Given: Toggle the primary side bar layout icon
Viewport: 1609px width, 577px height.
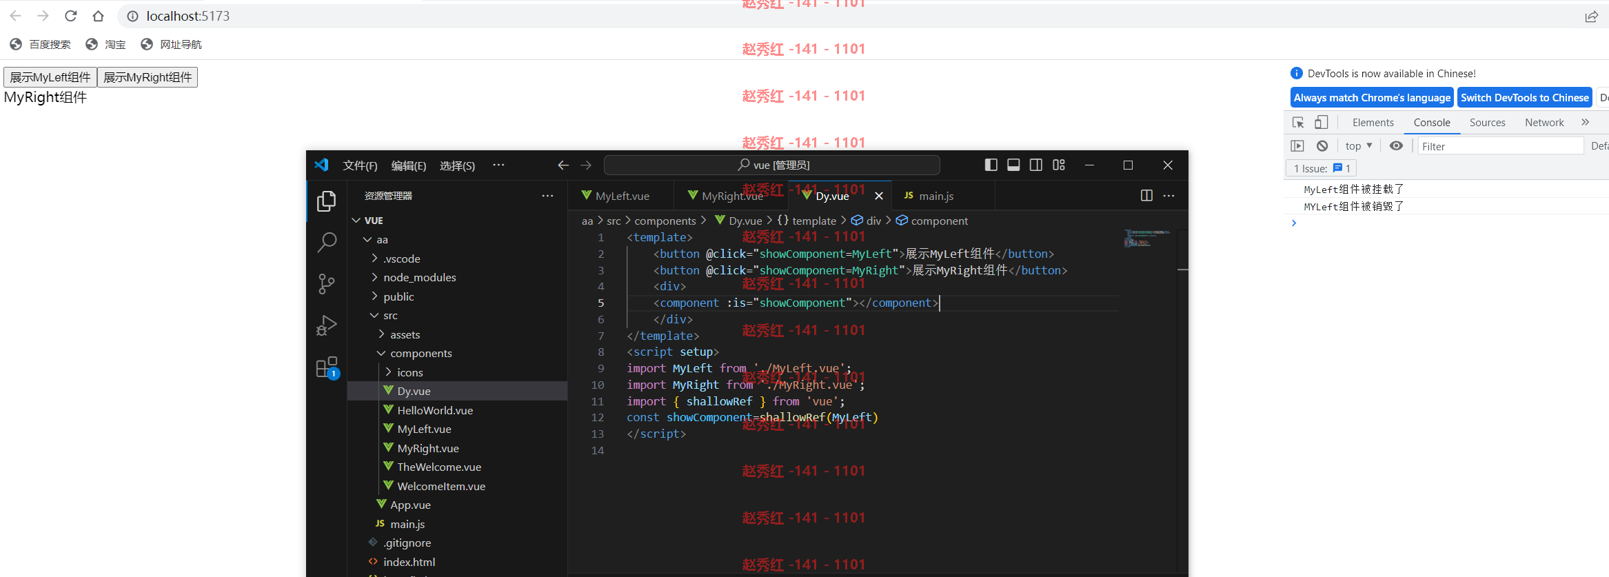Looking at the screenshot, I should pos(991,165).
